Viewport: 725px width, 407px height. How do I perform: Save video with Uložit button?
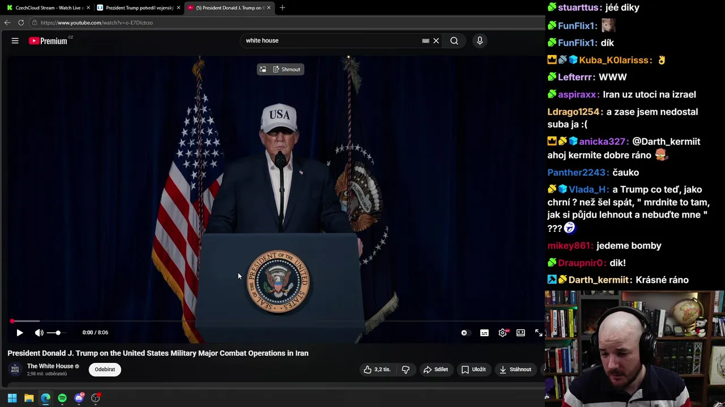point(474,370)
